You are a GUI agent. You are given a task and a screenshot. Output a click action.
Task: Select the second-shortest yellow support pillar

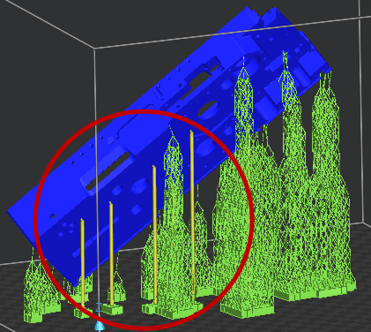pos(111,253)
